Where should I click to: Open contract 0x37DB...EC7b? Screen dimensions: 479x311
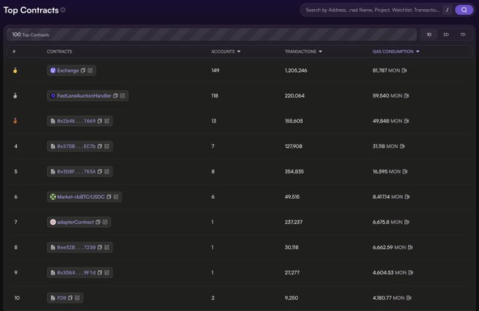pos(76,146)
